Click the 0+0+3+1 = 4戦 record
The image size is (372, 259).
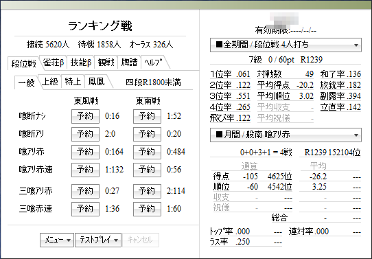point(266,153)
